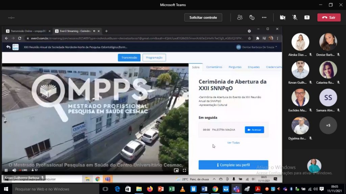Screen dimensions: 346x194
Task: Switch to Transmissão Online browser tab
Action: click(x=28, y=31)
